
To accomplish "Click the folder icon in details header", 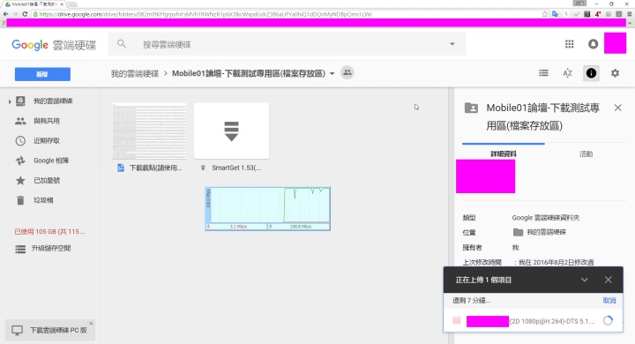I will (x=471, y=108).
